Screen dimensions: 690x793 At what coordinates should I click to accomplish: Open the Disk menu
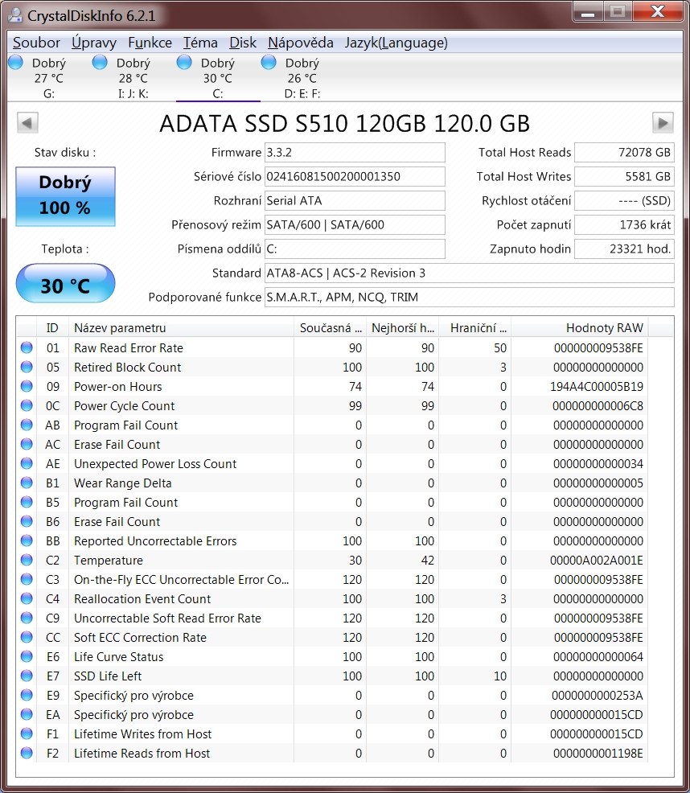[x=243, y=43]
